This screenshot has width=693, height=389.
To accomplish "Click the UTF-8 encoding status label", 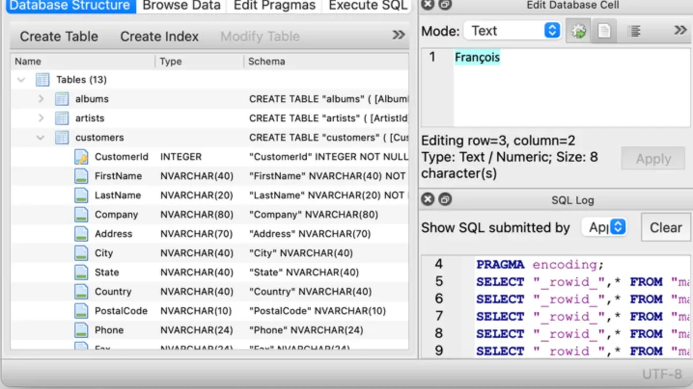I will [662, 374].
